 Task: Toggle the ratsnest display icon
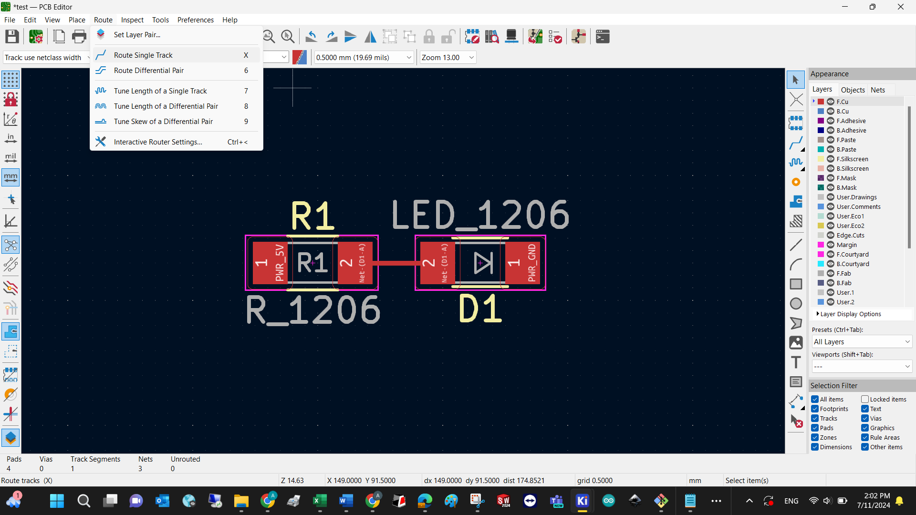click(10, 245)
